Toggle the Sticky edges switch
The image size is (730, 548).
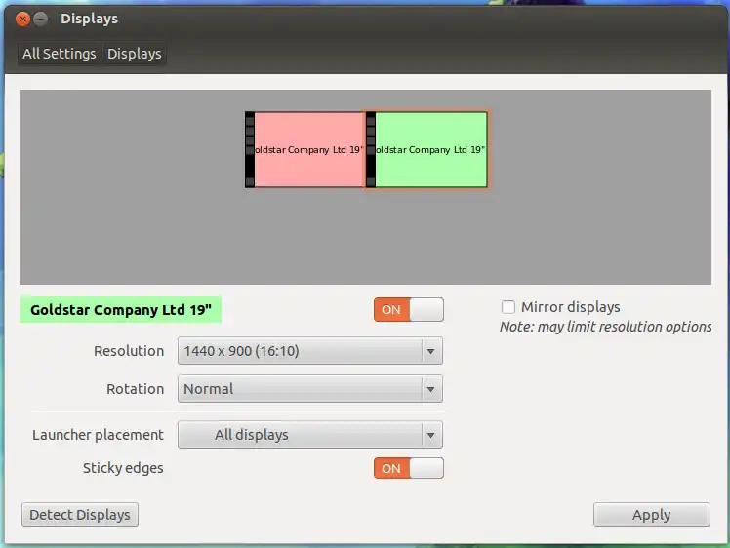click(x=408, y=468)
